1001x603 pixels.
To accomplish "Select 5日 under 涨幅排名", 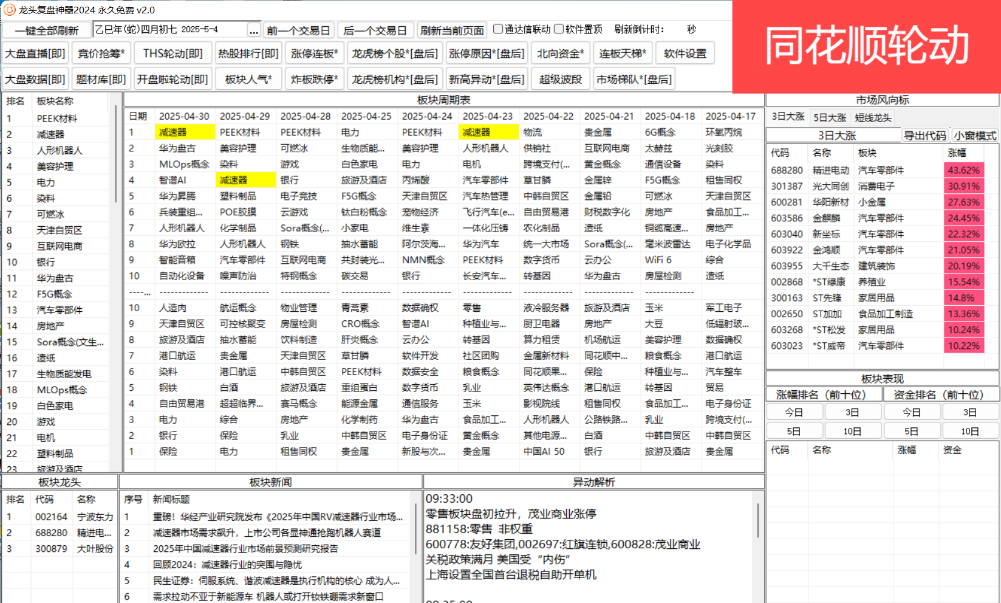I will [x=794, y=431].
